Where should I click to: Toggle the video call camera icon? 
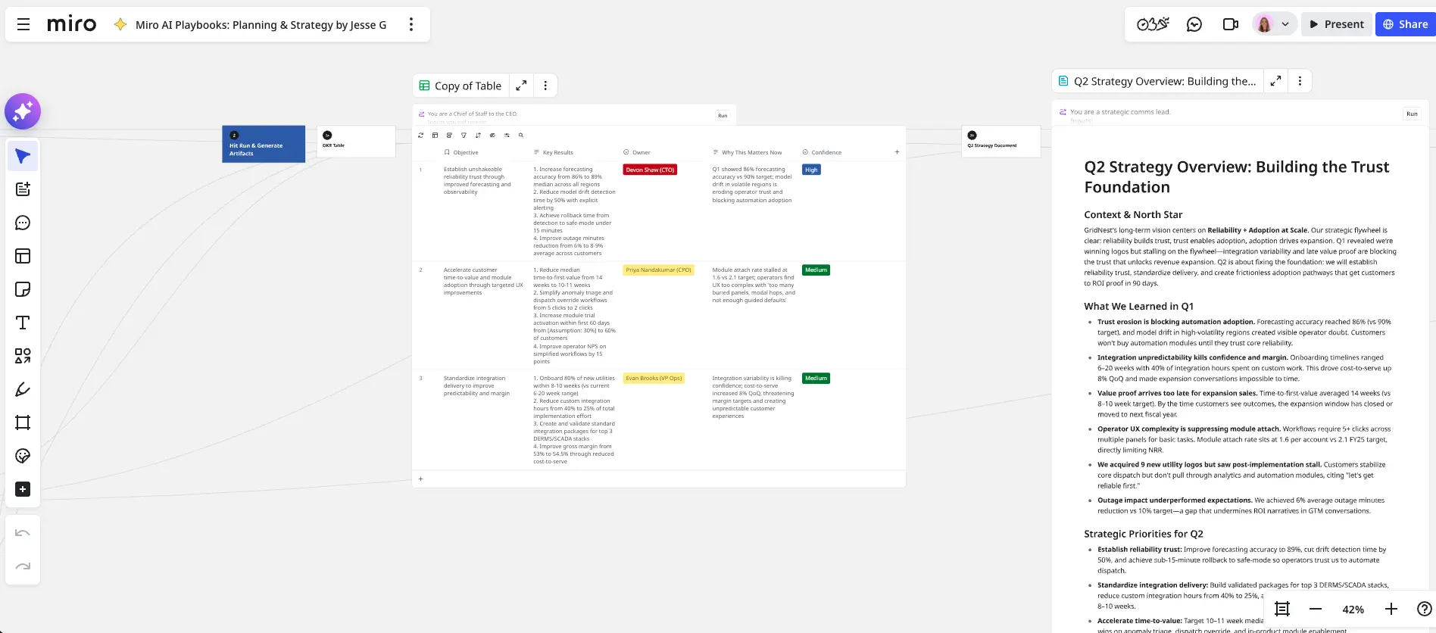click(1231, 24)
